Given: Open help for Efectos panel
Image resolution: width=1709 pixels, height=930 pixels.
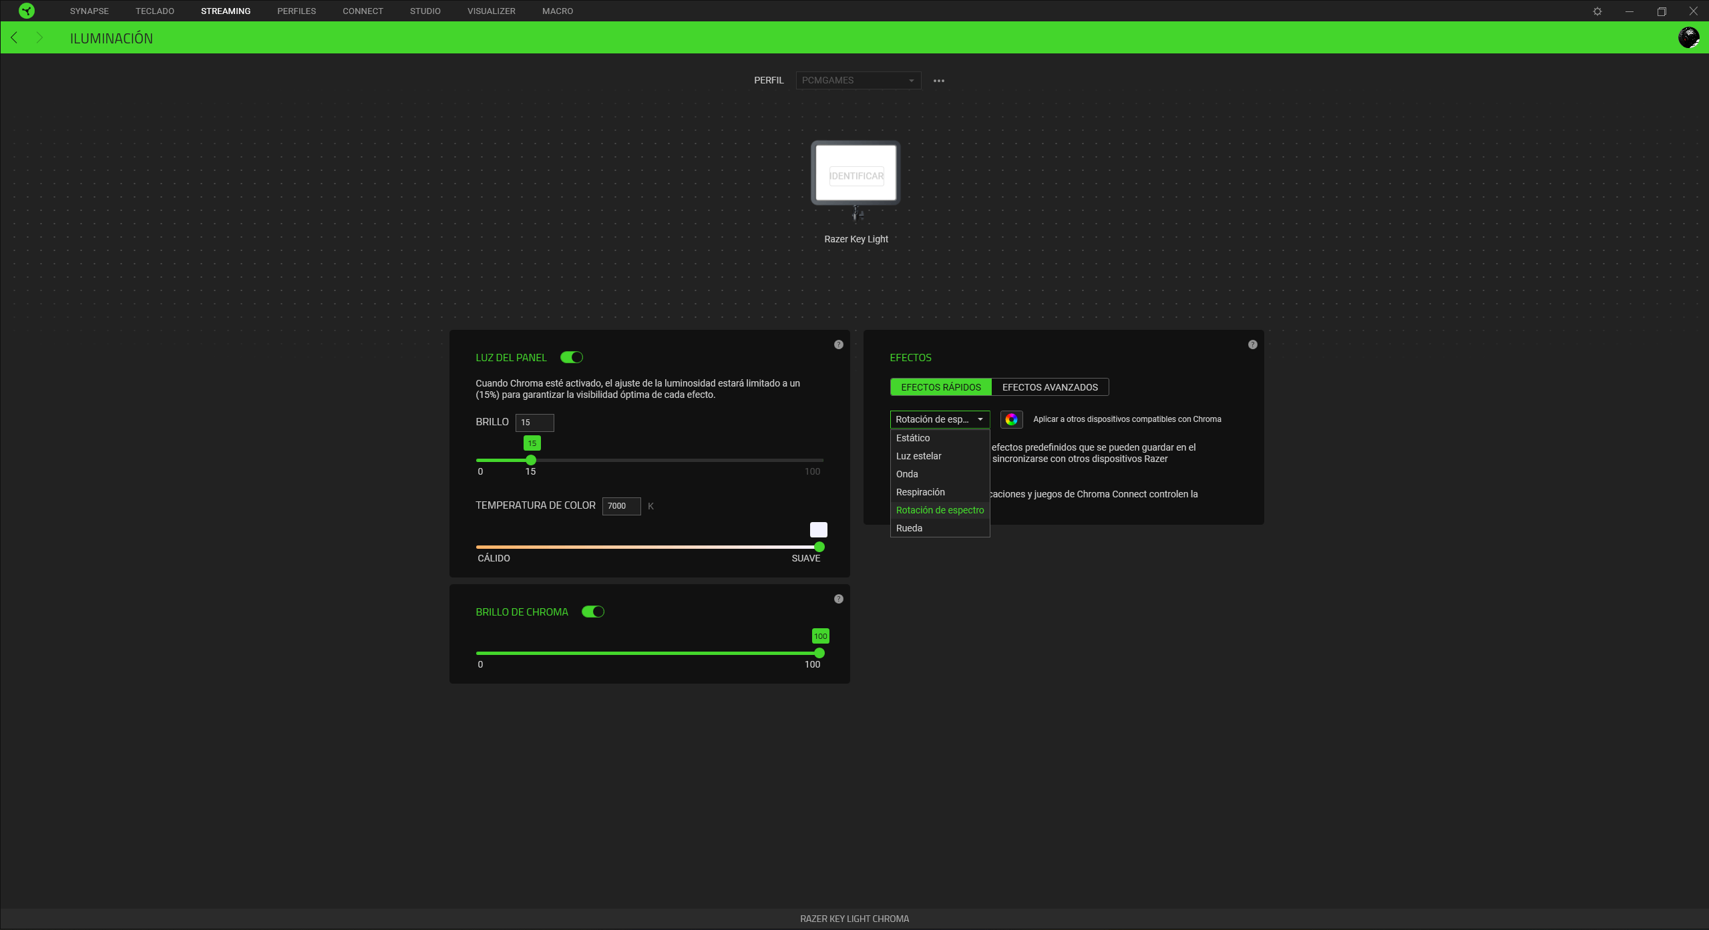Looking at the screenshot, I should click(x=1253, y=344).
